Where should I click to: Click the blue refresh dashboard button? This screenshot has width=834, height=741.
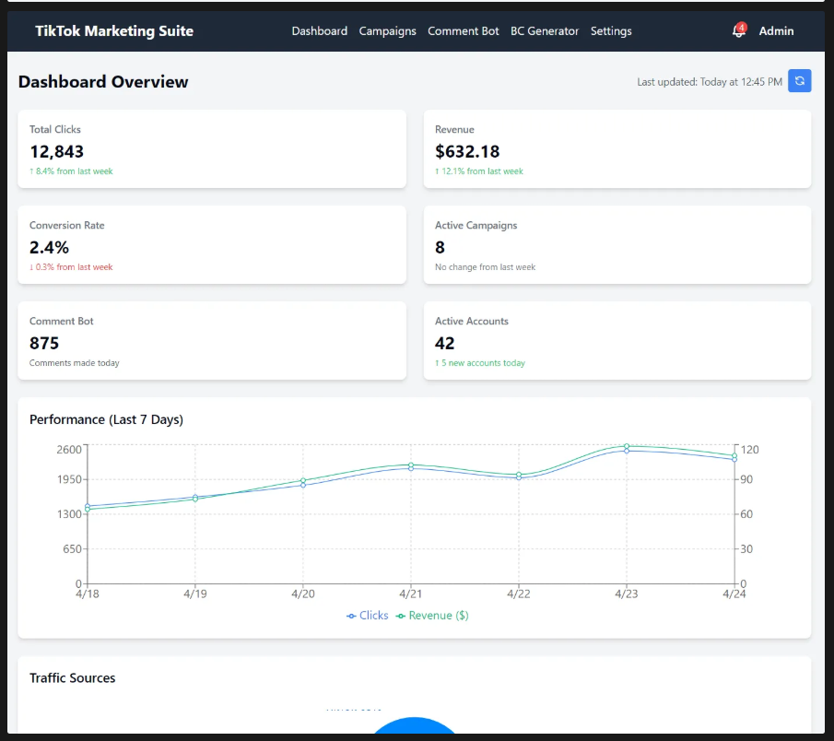coord(799,81)
